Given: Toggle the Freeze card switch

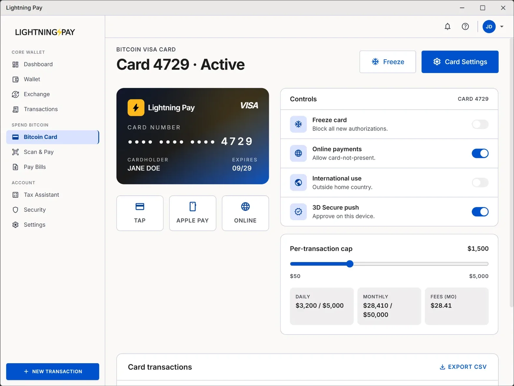Looking at the screenshot, I should [x=480, y=124].
